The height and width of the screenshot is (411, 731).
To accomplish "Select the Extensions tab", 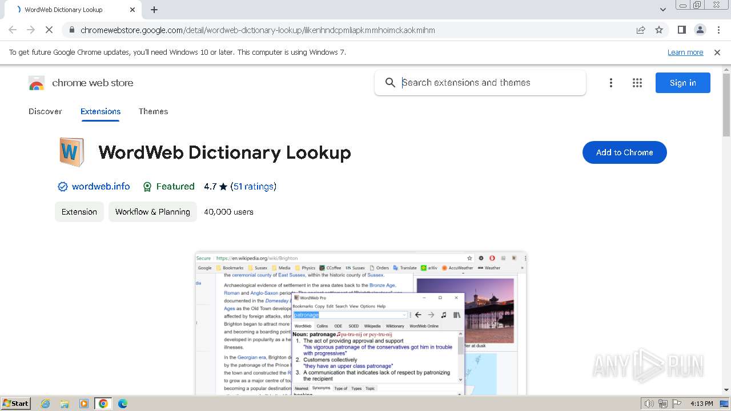I will pos(101,111).
